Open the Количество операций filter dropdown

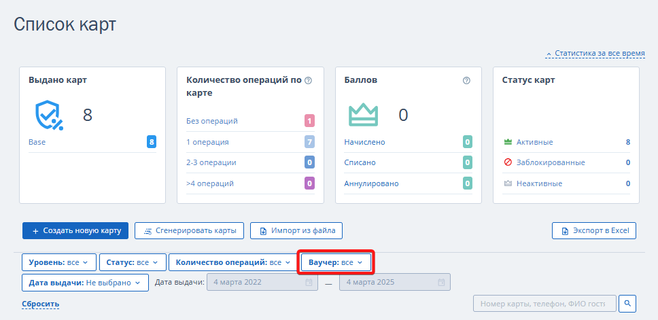pyautogui.click(x=233, y=262)
